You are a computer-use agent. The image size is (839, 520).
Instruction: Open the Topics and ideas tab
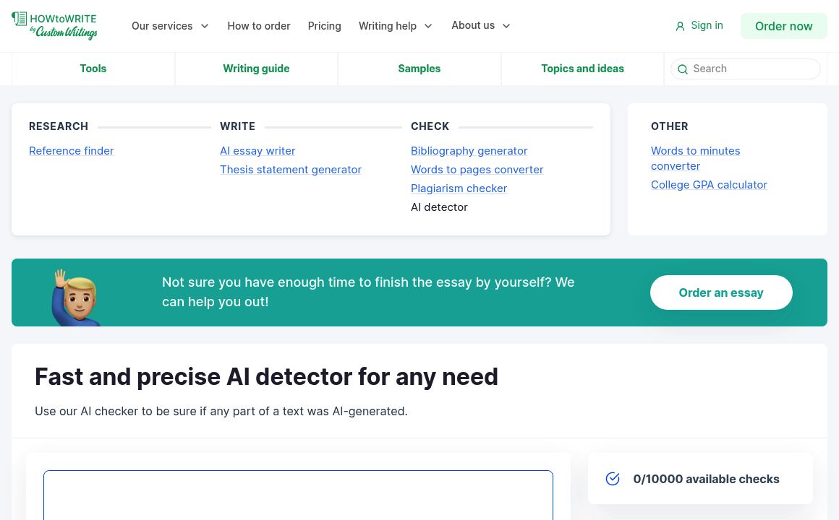click(x=582, y=69)
